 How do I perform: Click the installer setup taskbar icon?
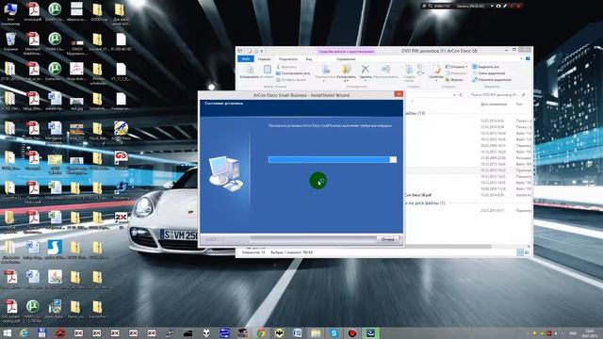[x=370, y=332]
